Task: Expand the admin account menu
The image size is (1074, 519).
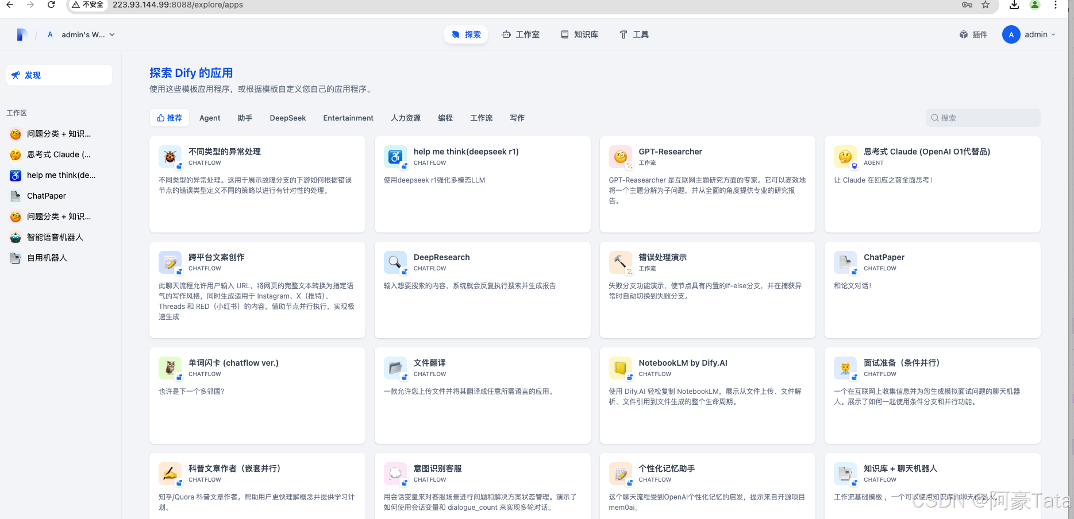Action: pyautogui.click(x=1029, y=34)
